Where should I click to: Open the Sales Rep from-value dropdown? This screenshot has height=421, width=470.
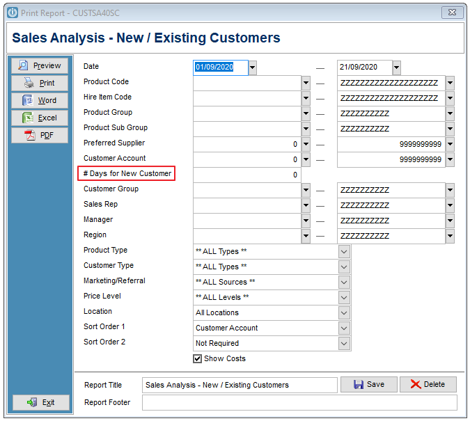coord(306,205)
